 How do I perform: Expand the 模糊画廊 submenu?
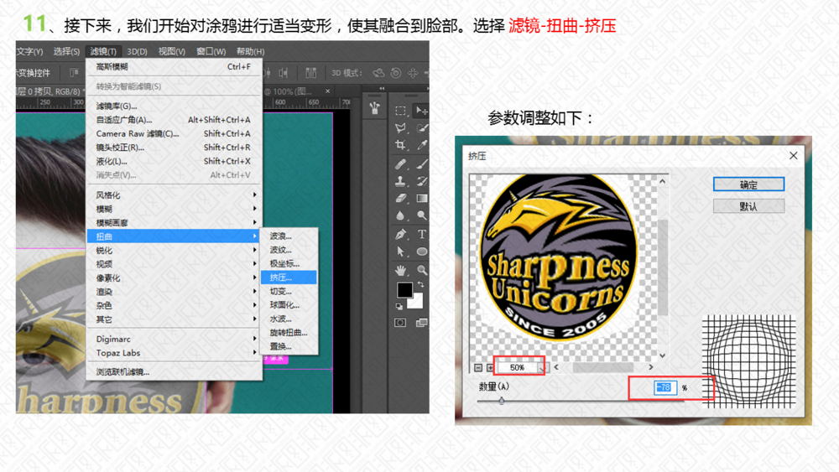175,223
